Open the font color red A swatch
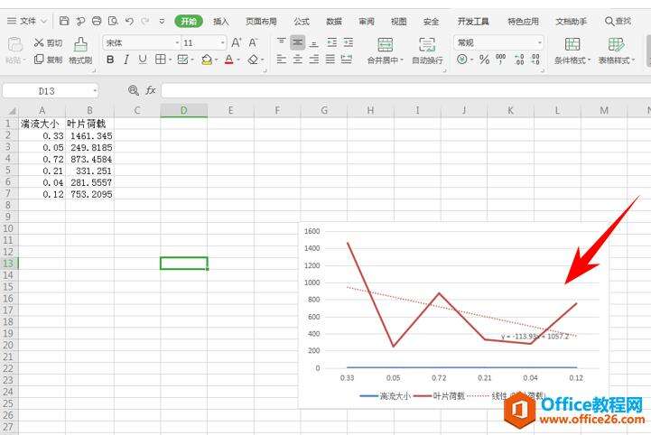 (228, 60)
